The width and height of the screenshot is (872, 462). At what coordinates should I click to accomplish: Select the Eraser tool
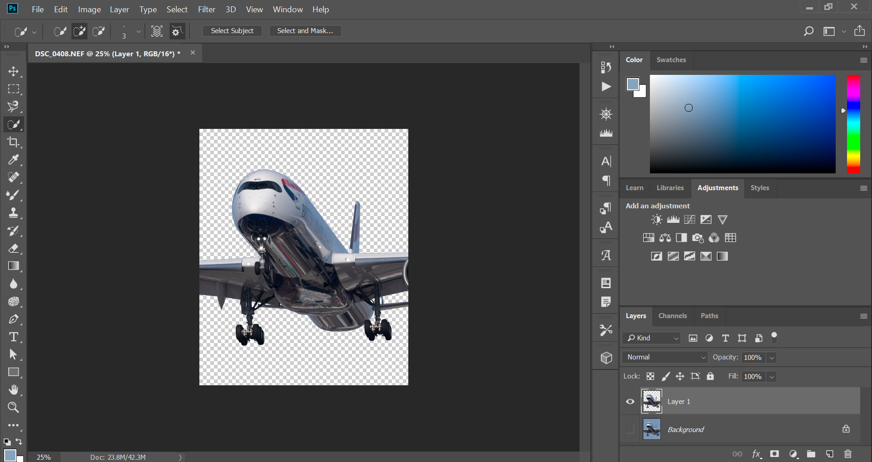[x=14, y=248]
